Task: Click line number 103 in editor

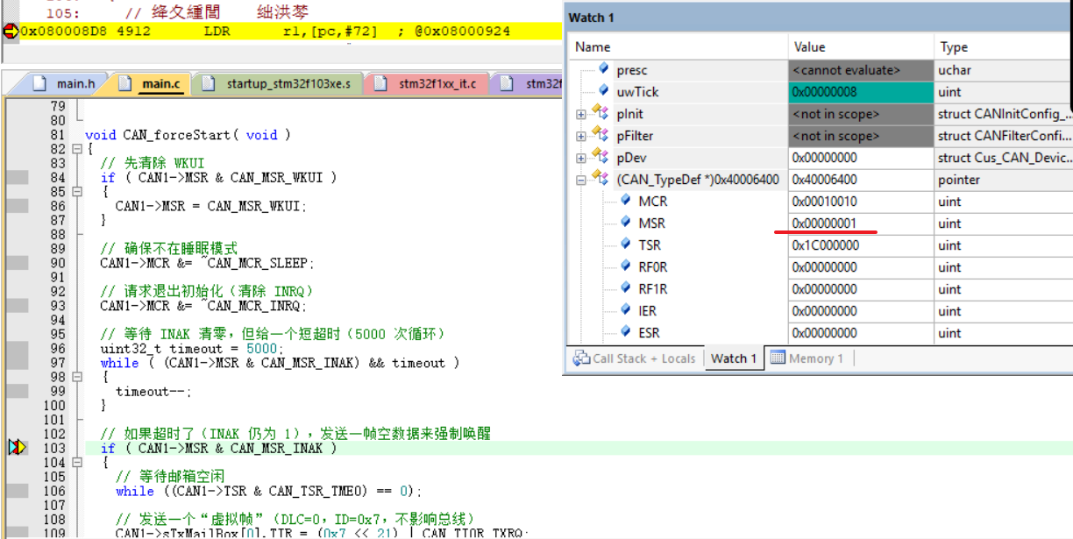Action: point(54,448)
